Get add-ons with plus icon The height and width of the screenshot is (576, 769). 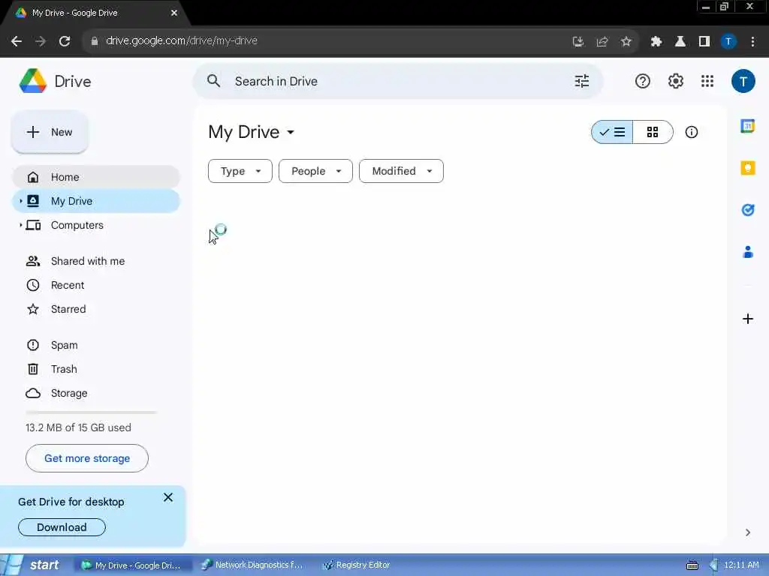pos(747,319)
